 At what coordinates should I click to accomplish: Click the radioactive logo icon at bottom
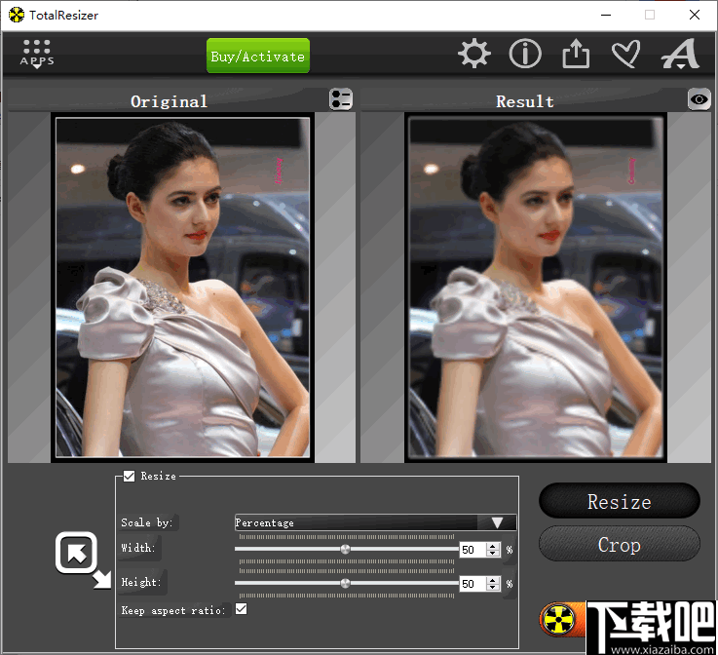tap(558, 620)
